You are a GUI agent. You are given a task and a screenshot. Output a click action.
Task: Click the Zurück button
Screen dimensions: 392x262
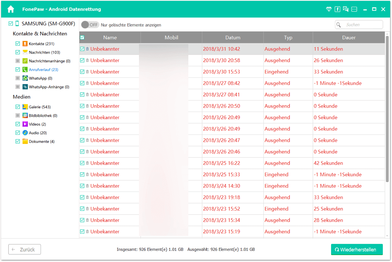coord(24,249)
